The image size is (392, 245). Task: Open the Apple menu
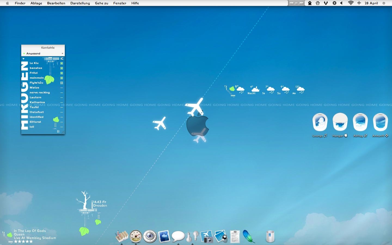[7, 3]
